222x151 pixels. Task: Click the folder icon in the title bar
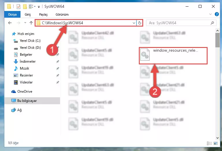click(x=9, y=6)
